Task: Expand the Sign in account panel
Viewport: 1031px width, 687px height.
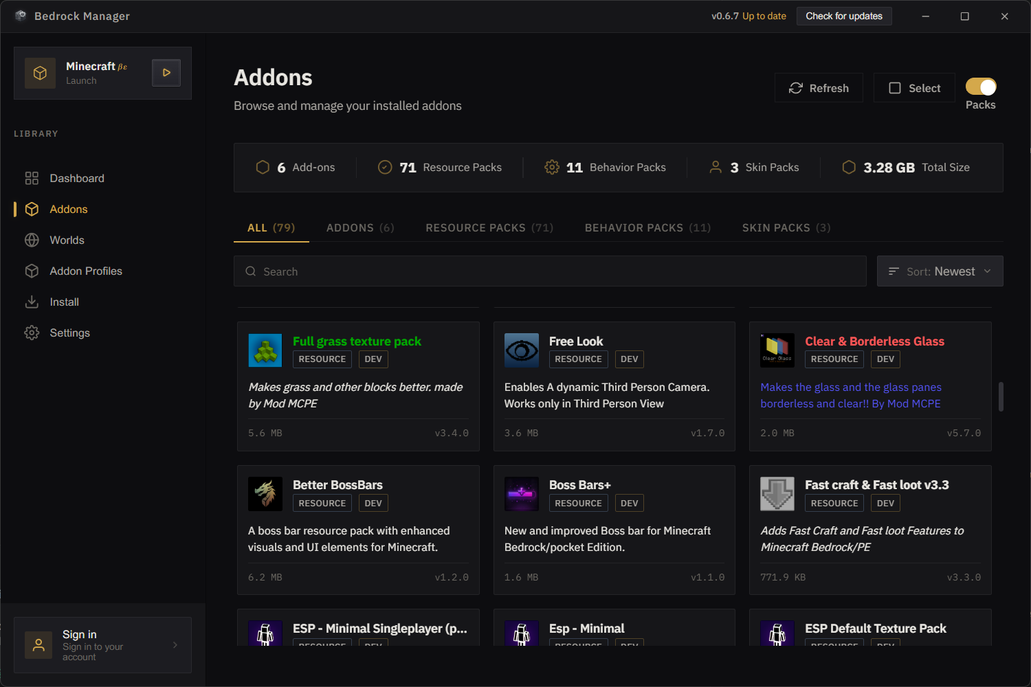Action: (x=102, y=644)
